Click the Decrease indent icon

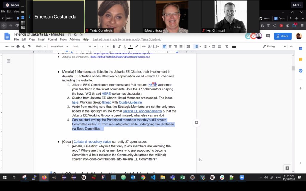coord(214,47)
